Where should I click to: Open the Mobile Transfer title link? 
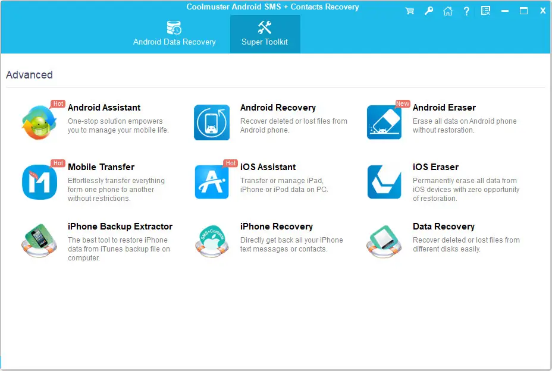tap(101, 167)
